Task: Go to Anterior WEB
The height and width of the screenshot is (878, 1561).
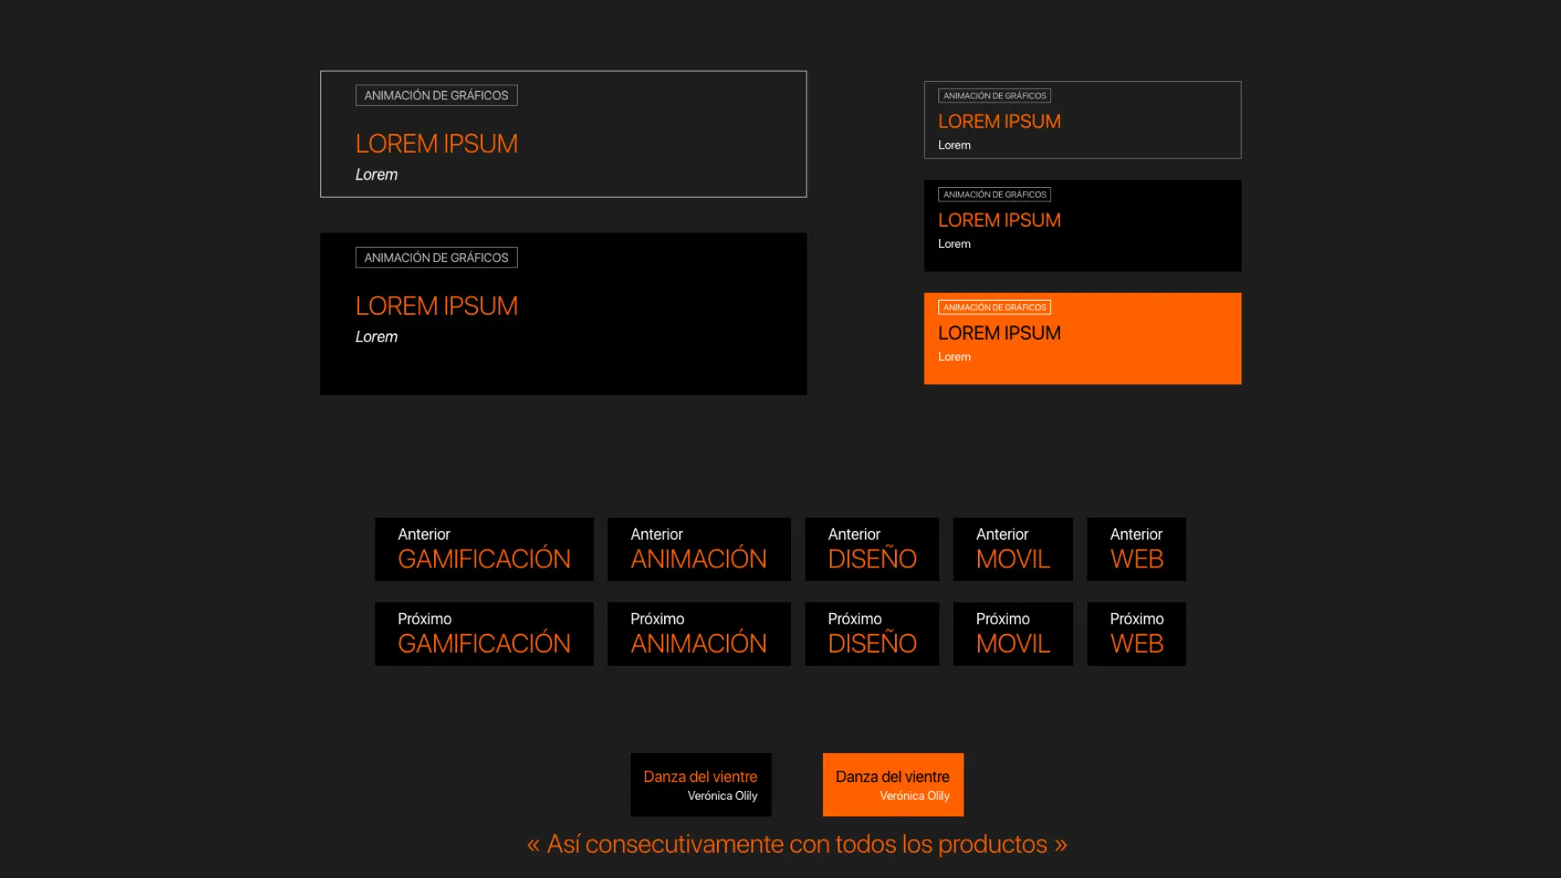Action: coord(1137,550)
